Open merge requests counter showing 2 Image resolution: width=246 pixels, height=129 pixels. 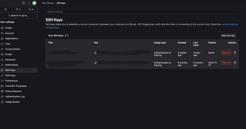pos(18,9)
